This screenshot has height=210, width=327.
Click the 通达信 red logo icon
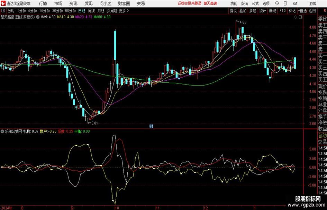point(3,3)
